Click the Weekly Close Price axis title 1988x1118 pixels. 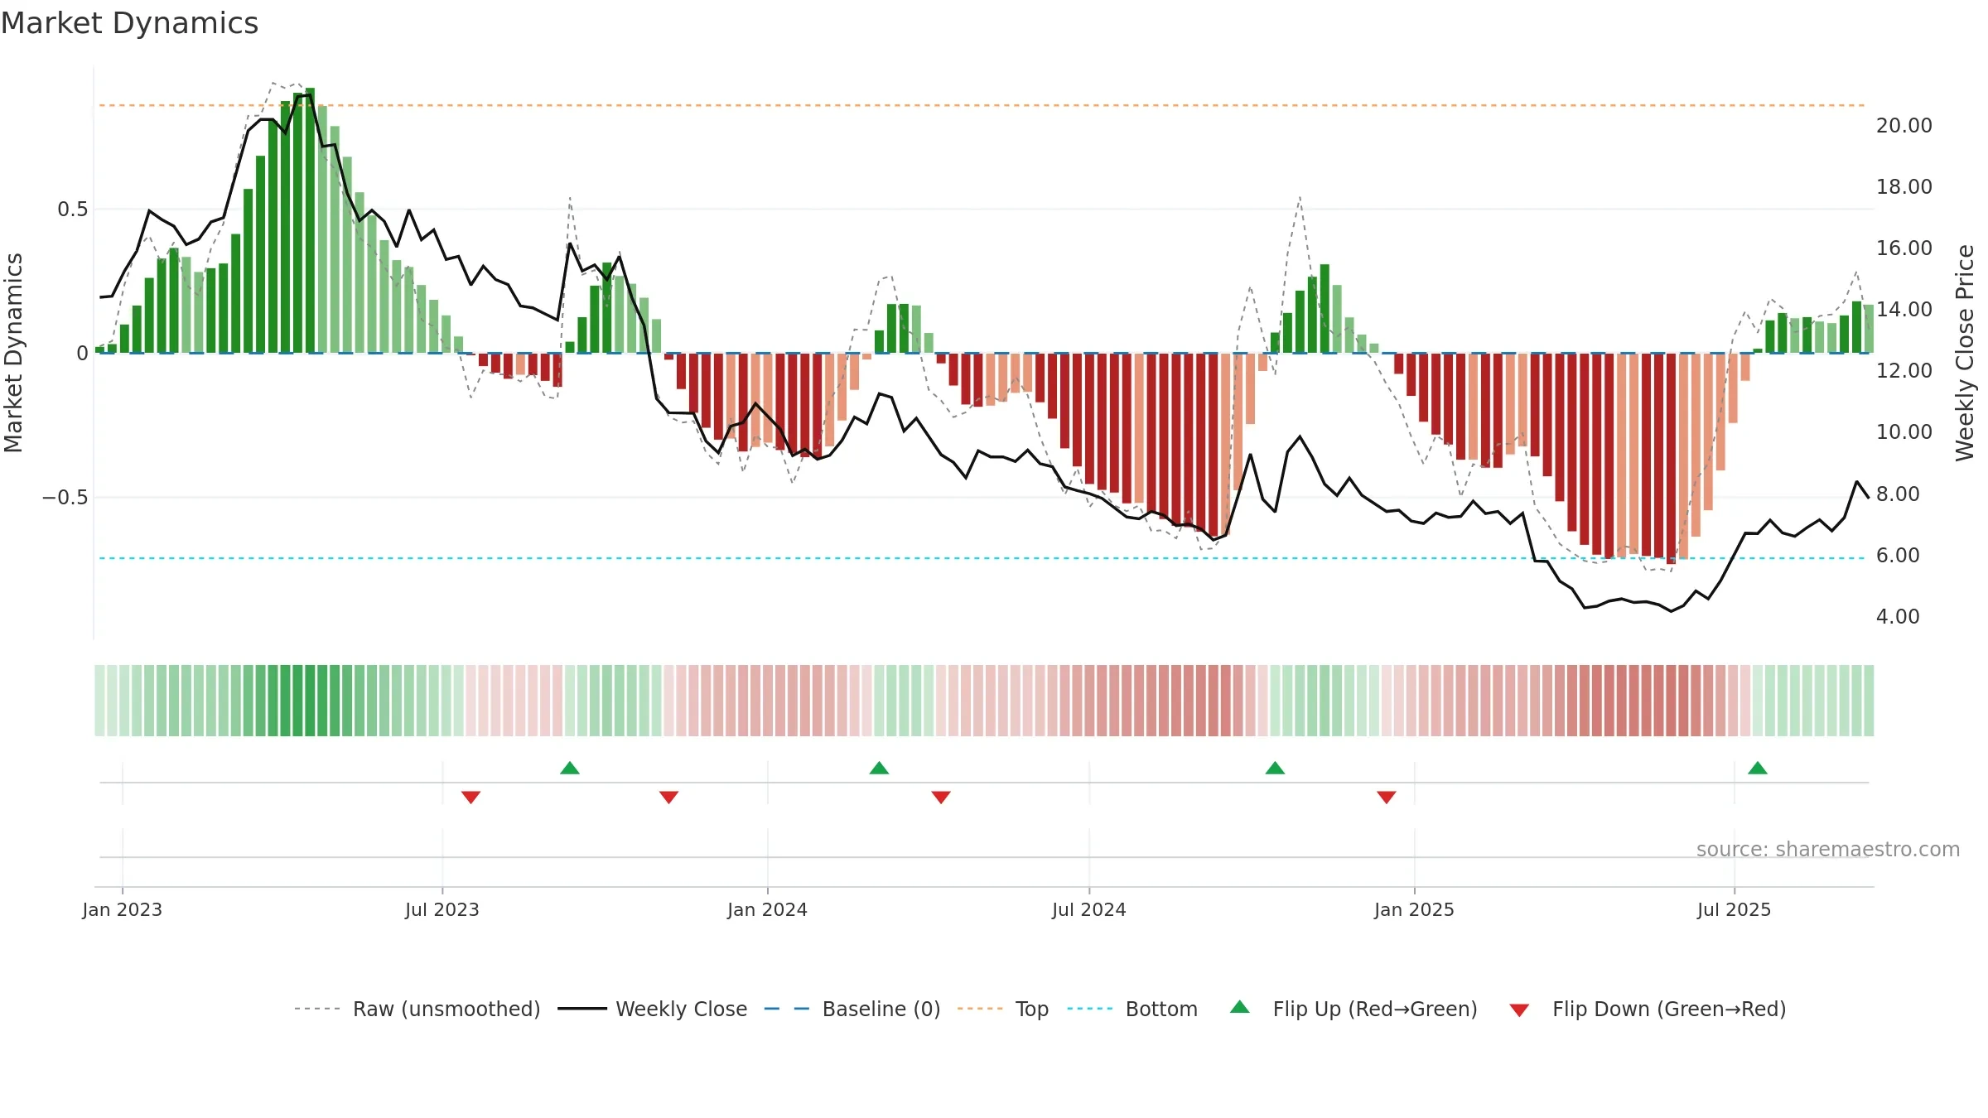pos(1965,353)
